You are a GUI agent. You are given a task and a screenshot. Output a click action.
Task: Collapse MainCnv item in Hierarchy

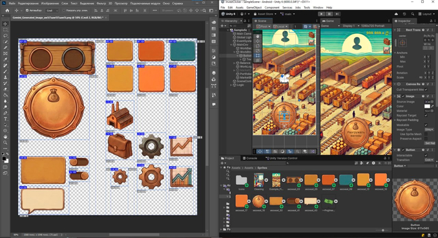coord(232,44)
